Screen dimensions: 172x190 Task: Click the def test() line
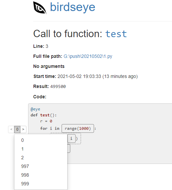click(x=44, y=115)
